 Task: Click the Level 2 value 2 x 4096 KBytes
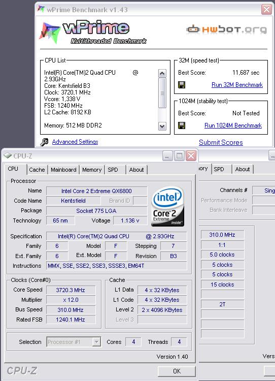click(162, 310)
